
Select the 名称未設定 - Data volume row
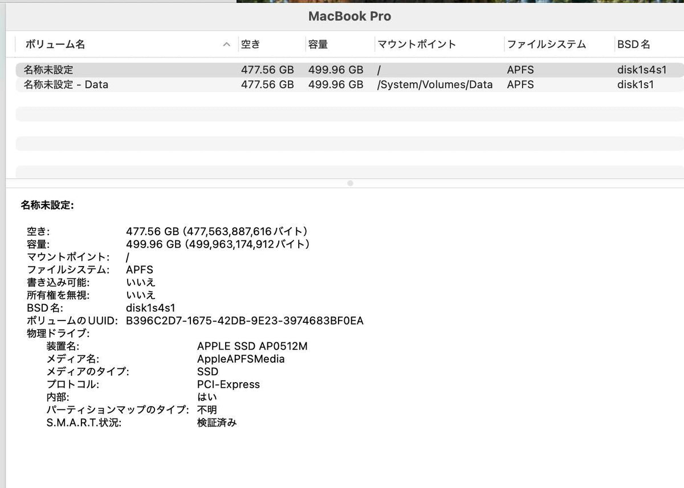click(x=349, y=85)
